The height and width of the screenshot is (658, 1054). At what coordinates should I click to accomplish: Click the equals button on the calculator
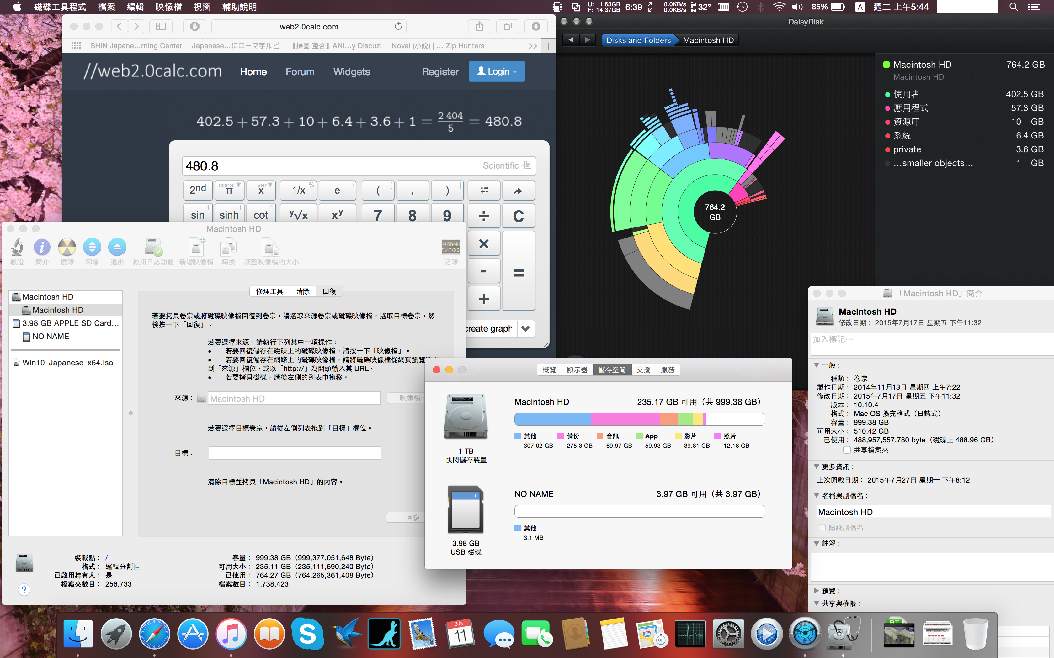pos(518,271)
